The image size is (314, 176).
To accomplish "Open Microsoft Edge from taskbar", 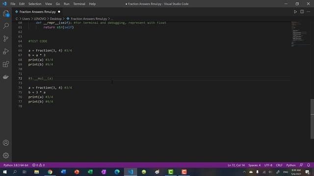I will (x=117, y=172).
